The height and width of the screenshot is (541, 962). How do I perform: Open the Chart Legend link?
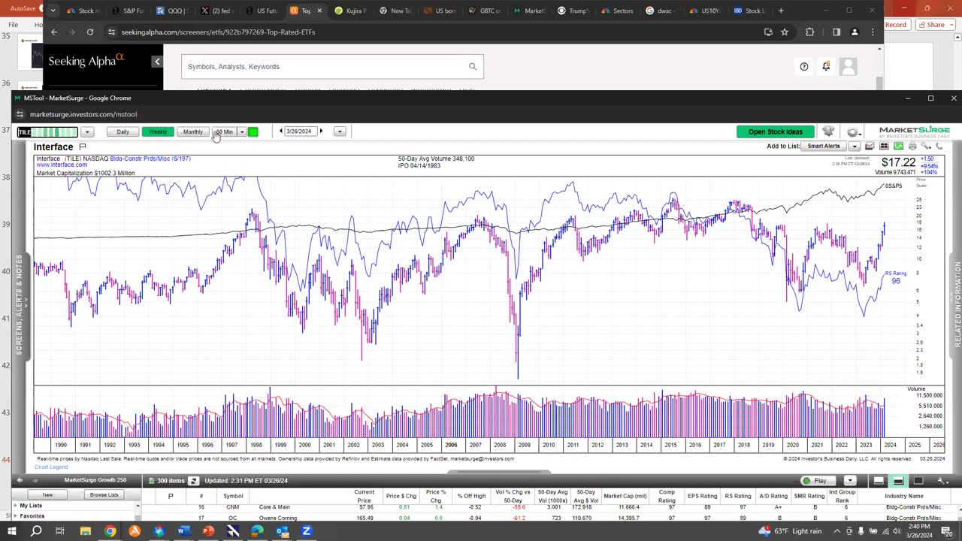click(x=51, y=467)
